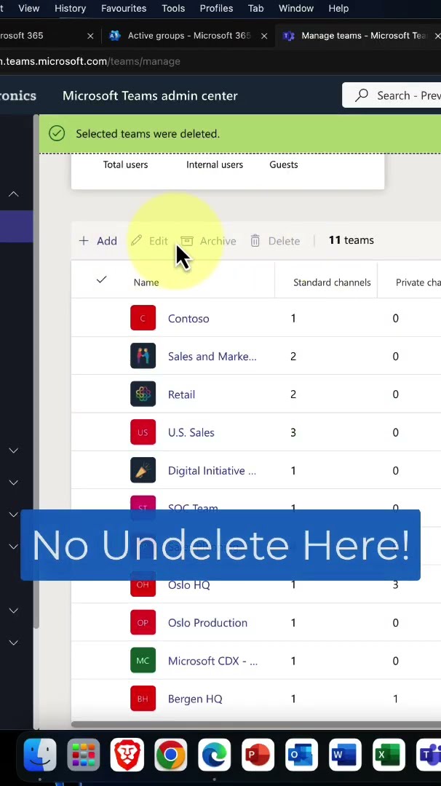Click the U.S. Sales avatar icon

coord(143,432)
